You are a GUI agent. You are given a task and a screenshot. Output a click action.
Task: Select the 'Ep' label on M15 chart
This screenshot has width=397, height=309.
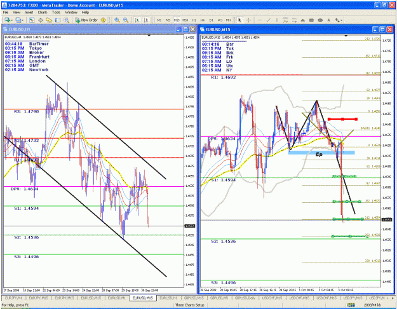[319, 154]
